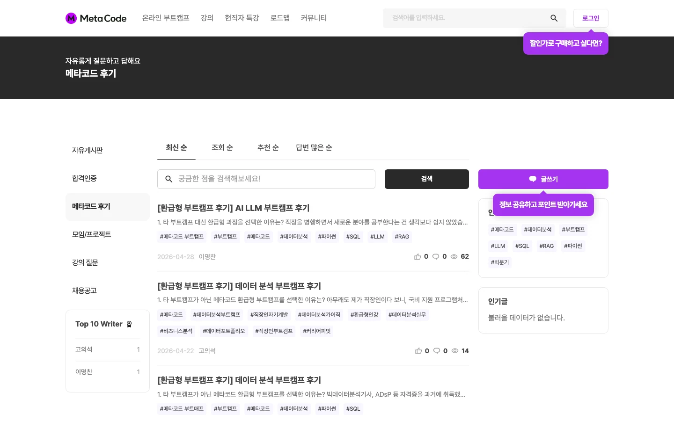The width and height of the screenshot is (674, 421).
Task: Click the #RAG tag in popular tags panel
Action: pyautogui.click(x=547, y=246)
